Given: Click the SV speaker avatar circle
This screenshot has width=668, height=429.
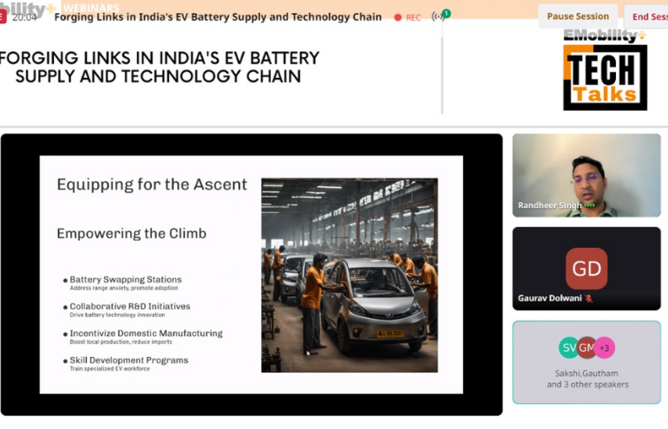Looking at the screenshot, I should (x=568, y=348).
